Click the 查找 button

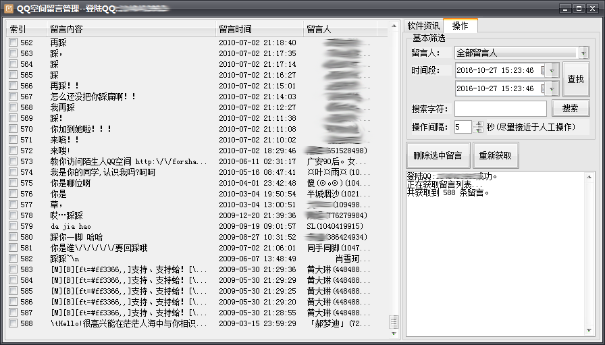click(576, 79)
